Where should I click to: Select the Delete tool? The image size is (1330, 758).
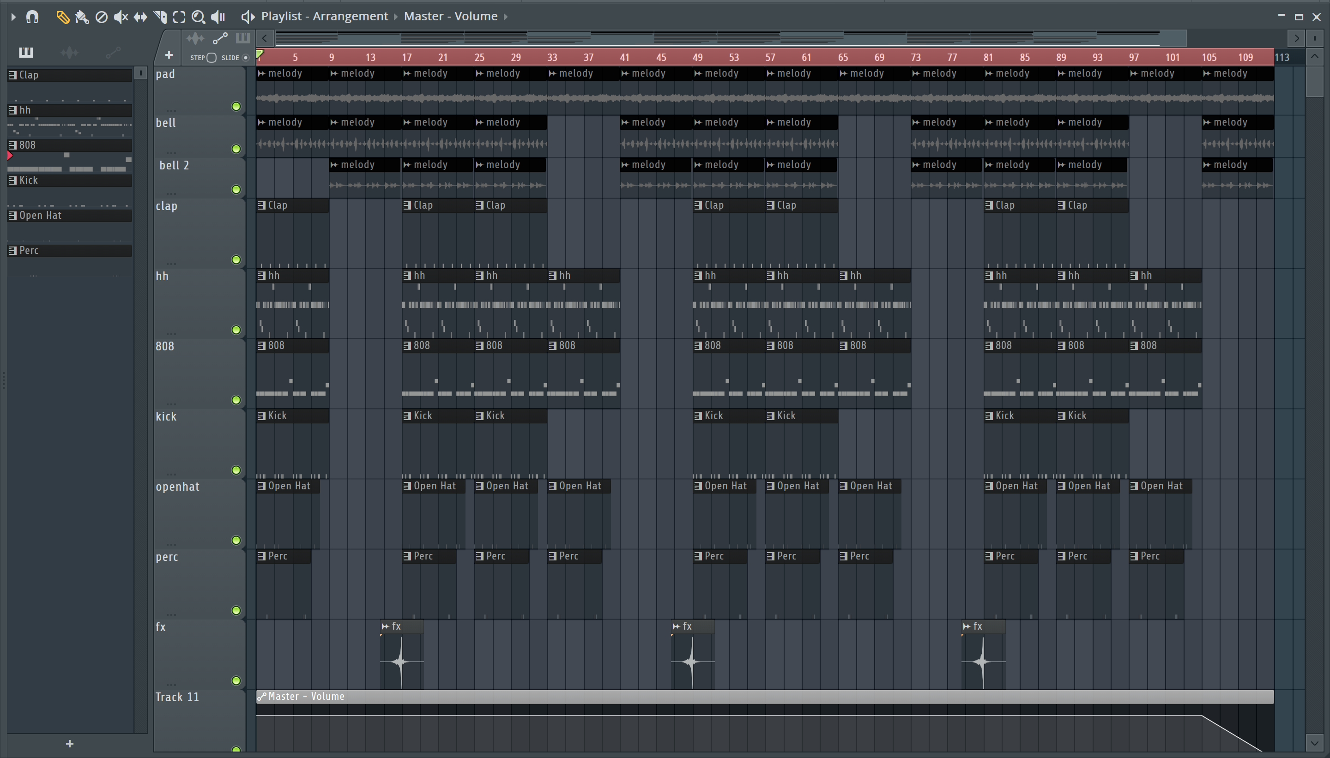pyautogui.click(x=102, y=17)
